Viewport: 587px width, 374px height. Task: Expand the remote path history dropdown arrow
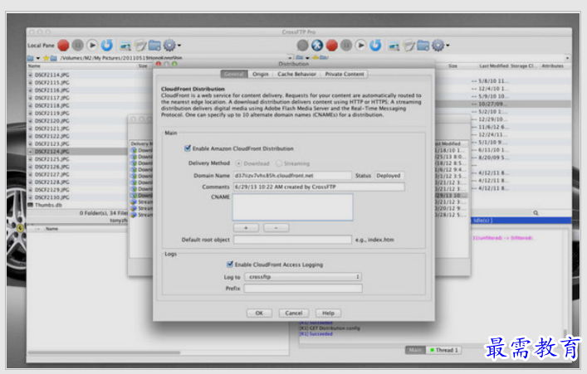click(x=567, y=58)
